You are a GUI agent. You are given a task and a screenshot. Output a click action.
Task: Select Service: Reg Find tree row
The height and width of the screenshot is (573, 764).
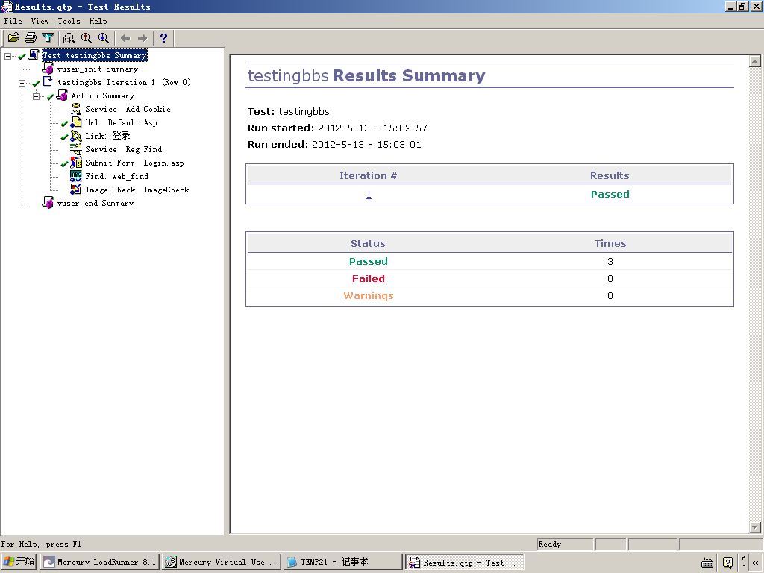tap(123, 149)
